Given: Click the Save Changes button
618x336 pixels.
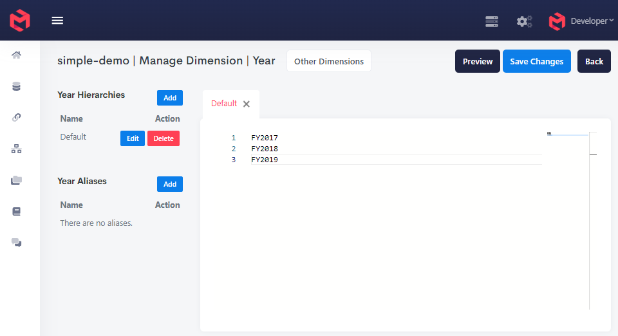Looking at the screenshot, I should point(536,61).
